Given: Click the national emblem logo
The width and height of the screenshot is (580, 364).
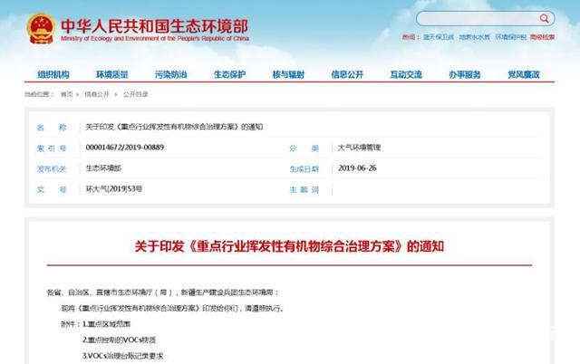Looking at the screenshot, I should (41, 28).
